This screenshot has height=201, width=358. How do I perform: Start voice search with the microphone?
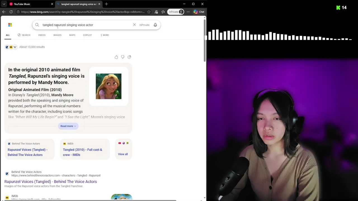(x=155, y=25)
